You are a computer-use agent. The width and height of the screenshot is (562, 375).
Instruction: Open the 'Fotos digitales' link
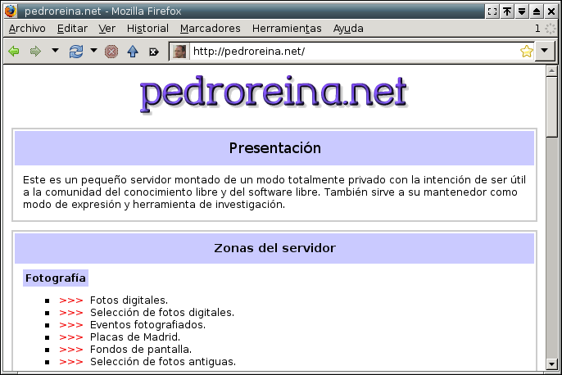click(x=129, y=300)
